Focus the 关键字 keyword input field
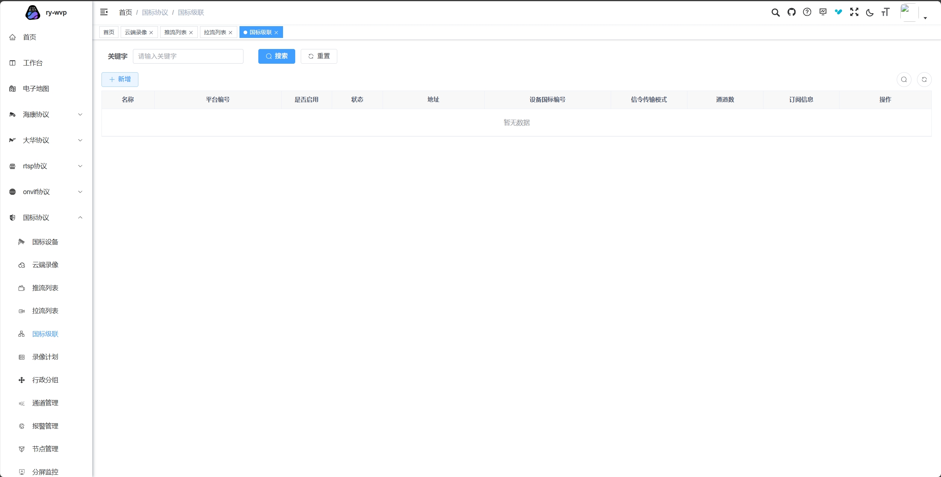This screenshot has height=477, width=941. coord(188,56)
